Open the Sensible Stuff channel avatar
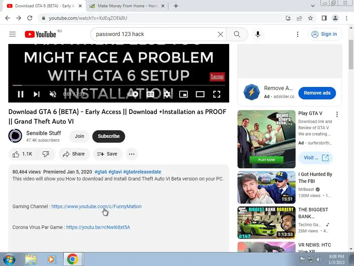354x266 pixels. tap(15, 136)
